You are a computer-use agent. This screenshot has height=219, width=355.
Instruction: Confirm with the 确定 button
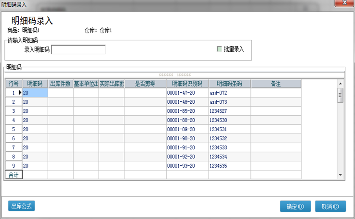click(295, 207)
